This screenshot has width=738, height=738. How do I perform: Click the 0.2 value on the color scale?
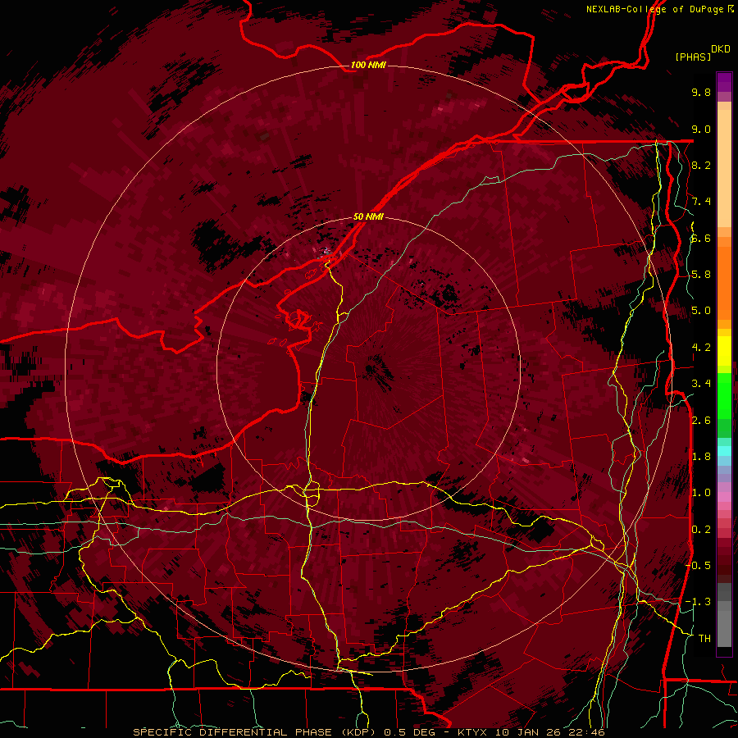pos(701,529)
